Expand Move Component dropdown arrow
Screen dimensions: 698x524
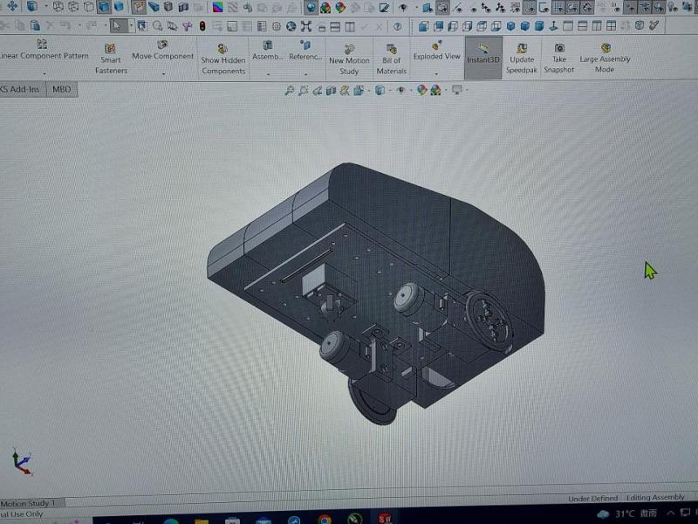click(163, 73)
